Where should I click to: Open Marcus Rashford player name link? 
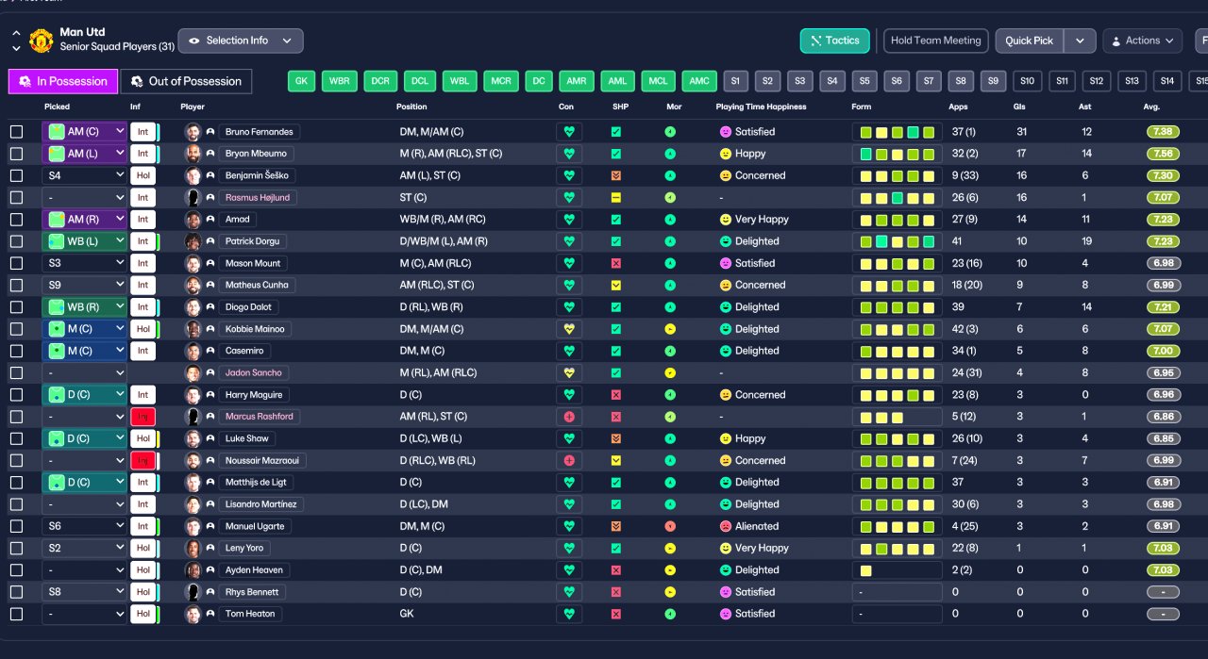click(x=260, y=417)
